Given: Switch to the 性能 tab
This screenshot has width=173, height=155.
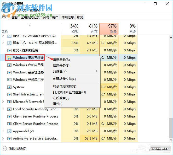Looking at the screenshot, I should [x=14, y=17].
